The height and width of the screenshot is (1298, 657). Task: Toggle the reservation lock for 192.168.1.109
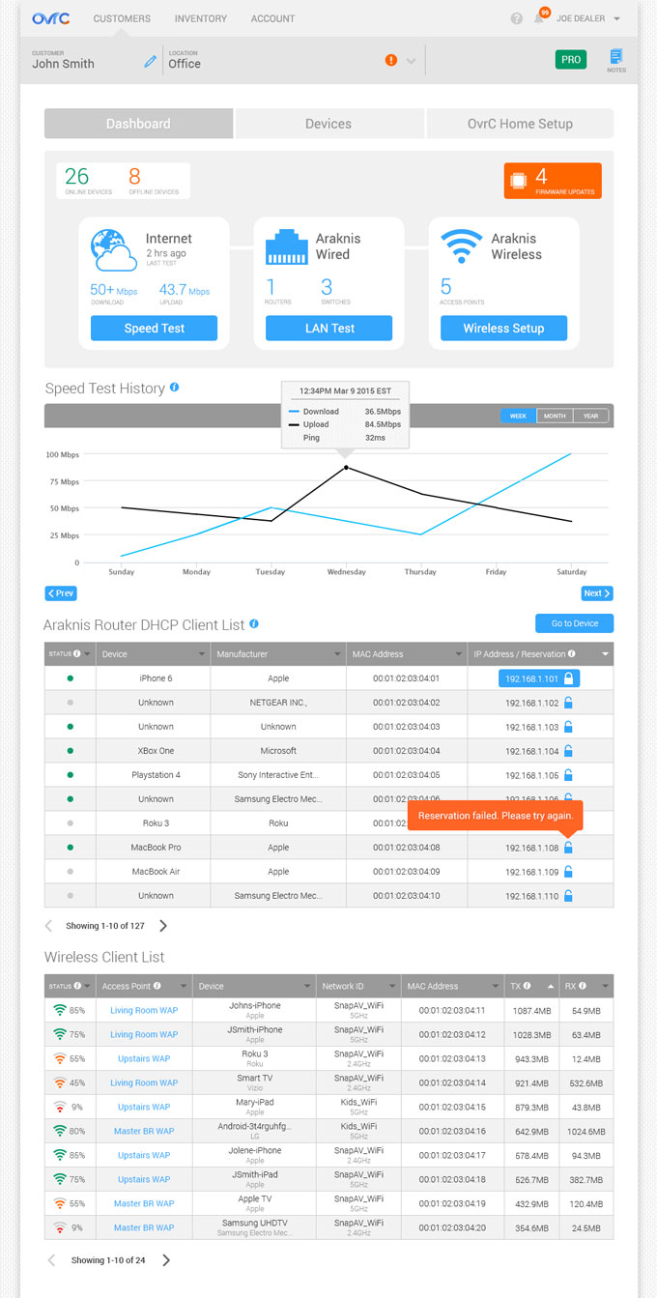click(569, 872)
